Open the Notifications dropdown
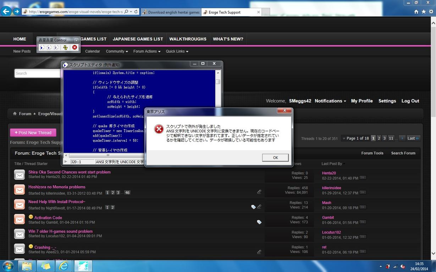This screenshot has width=436, height=272. [330, 101]
